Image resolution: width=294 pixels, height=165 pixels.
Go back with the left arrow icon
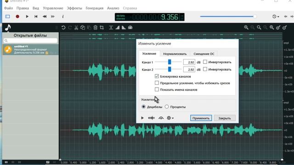pos(286,16)
